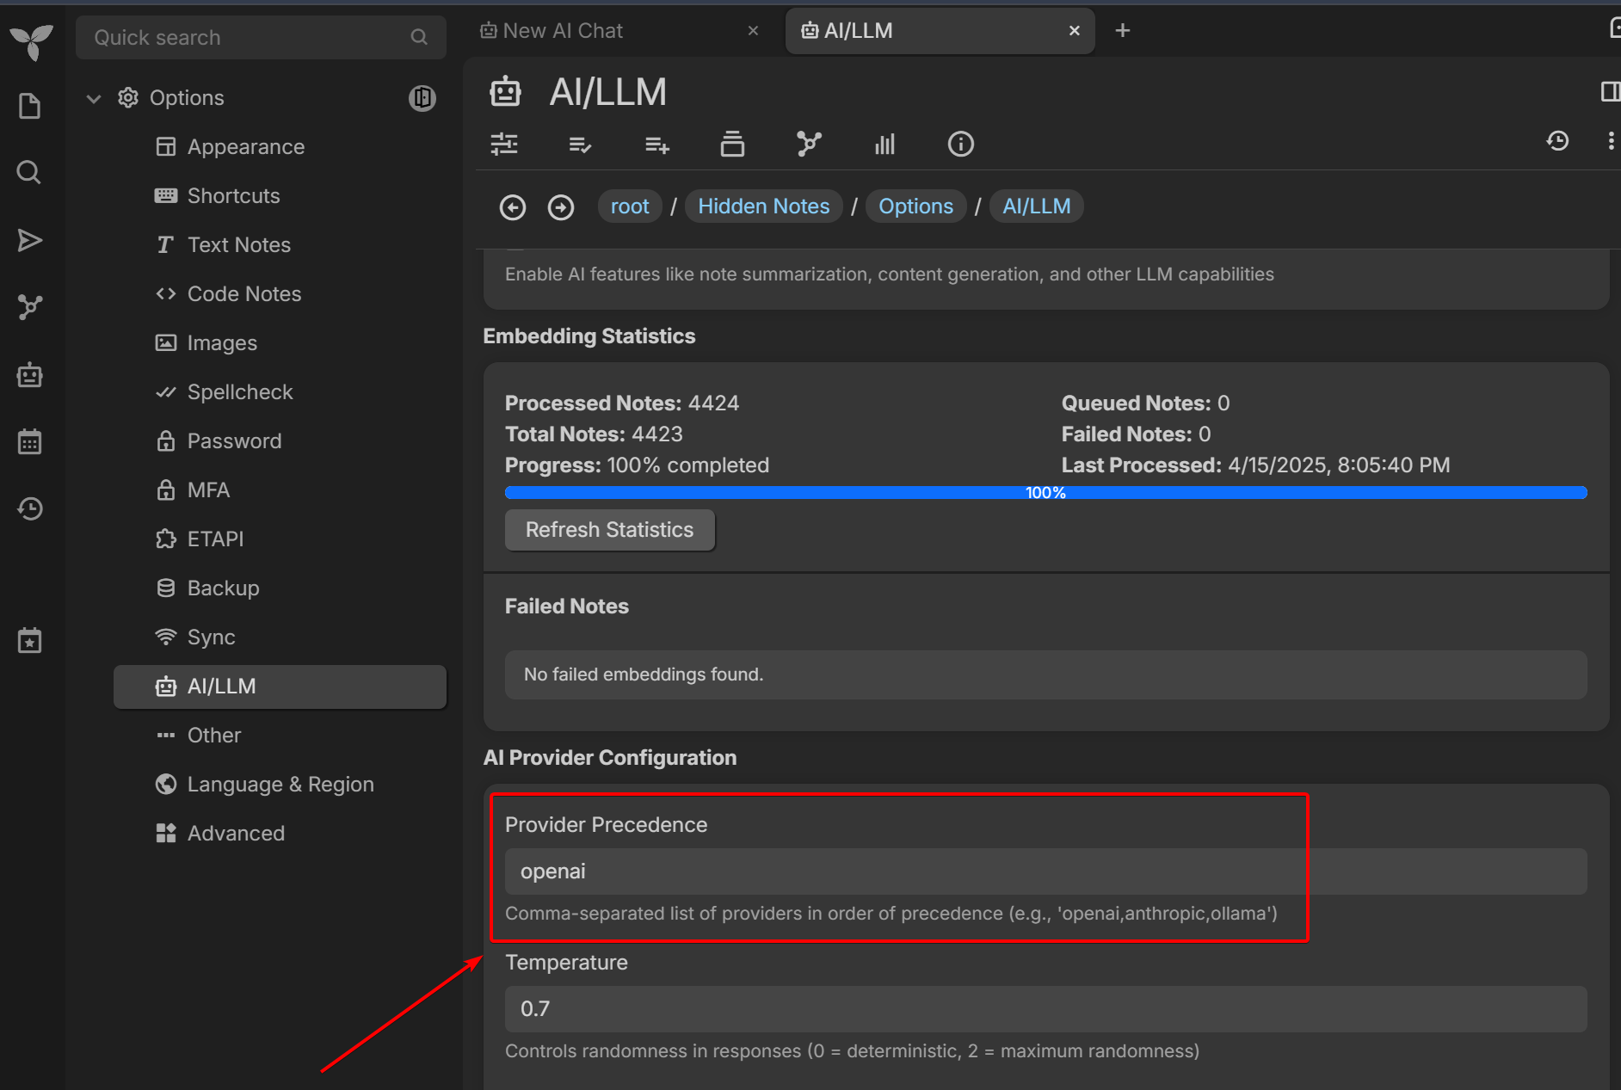Collapse the Options tree node chevron
This screenshot has height=1090, width=1621.
click(x=94, y=98)
